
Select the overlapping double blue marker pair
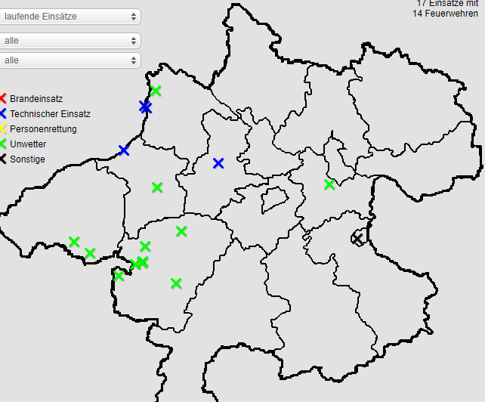click(x=145, y=107)
